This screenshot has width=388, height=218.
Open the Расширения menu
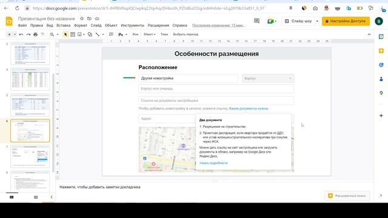(x=158, y=25)
